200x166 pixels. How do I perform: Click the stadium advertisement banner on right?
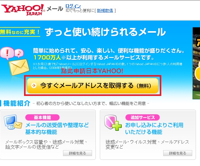196,63
